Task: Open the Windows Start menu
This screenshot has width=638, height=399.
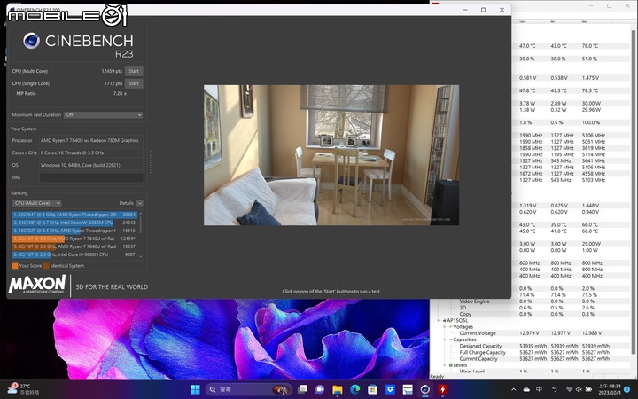Action: (x=195, y=389)
